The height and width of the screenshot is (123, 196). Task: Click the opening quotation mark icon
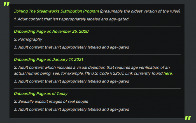(7, 5)
